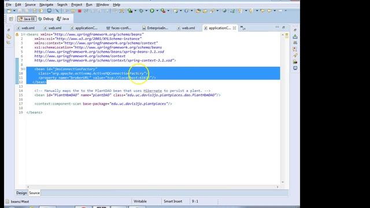This screenshot has height=208, width=370.
Task: Click the Previous Annotation icon
Action: click(251, 11)
